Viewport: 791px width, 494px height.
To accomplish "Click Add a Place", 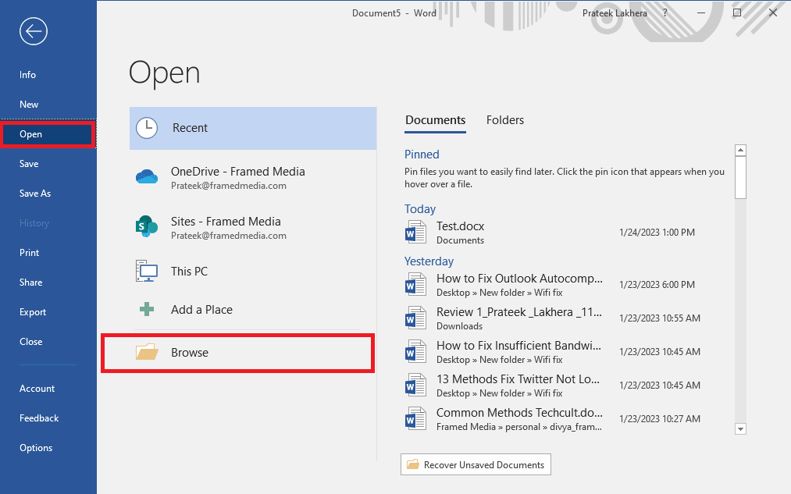I will point(253,310).
